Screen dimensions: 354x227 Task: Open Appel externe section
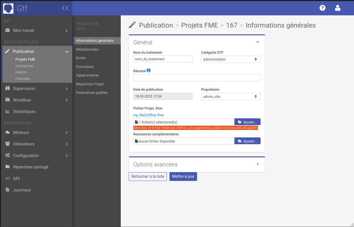[x=87, y=75]
